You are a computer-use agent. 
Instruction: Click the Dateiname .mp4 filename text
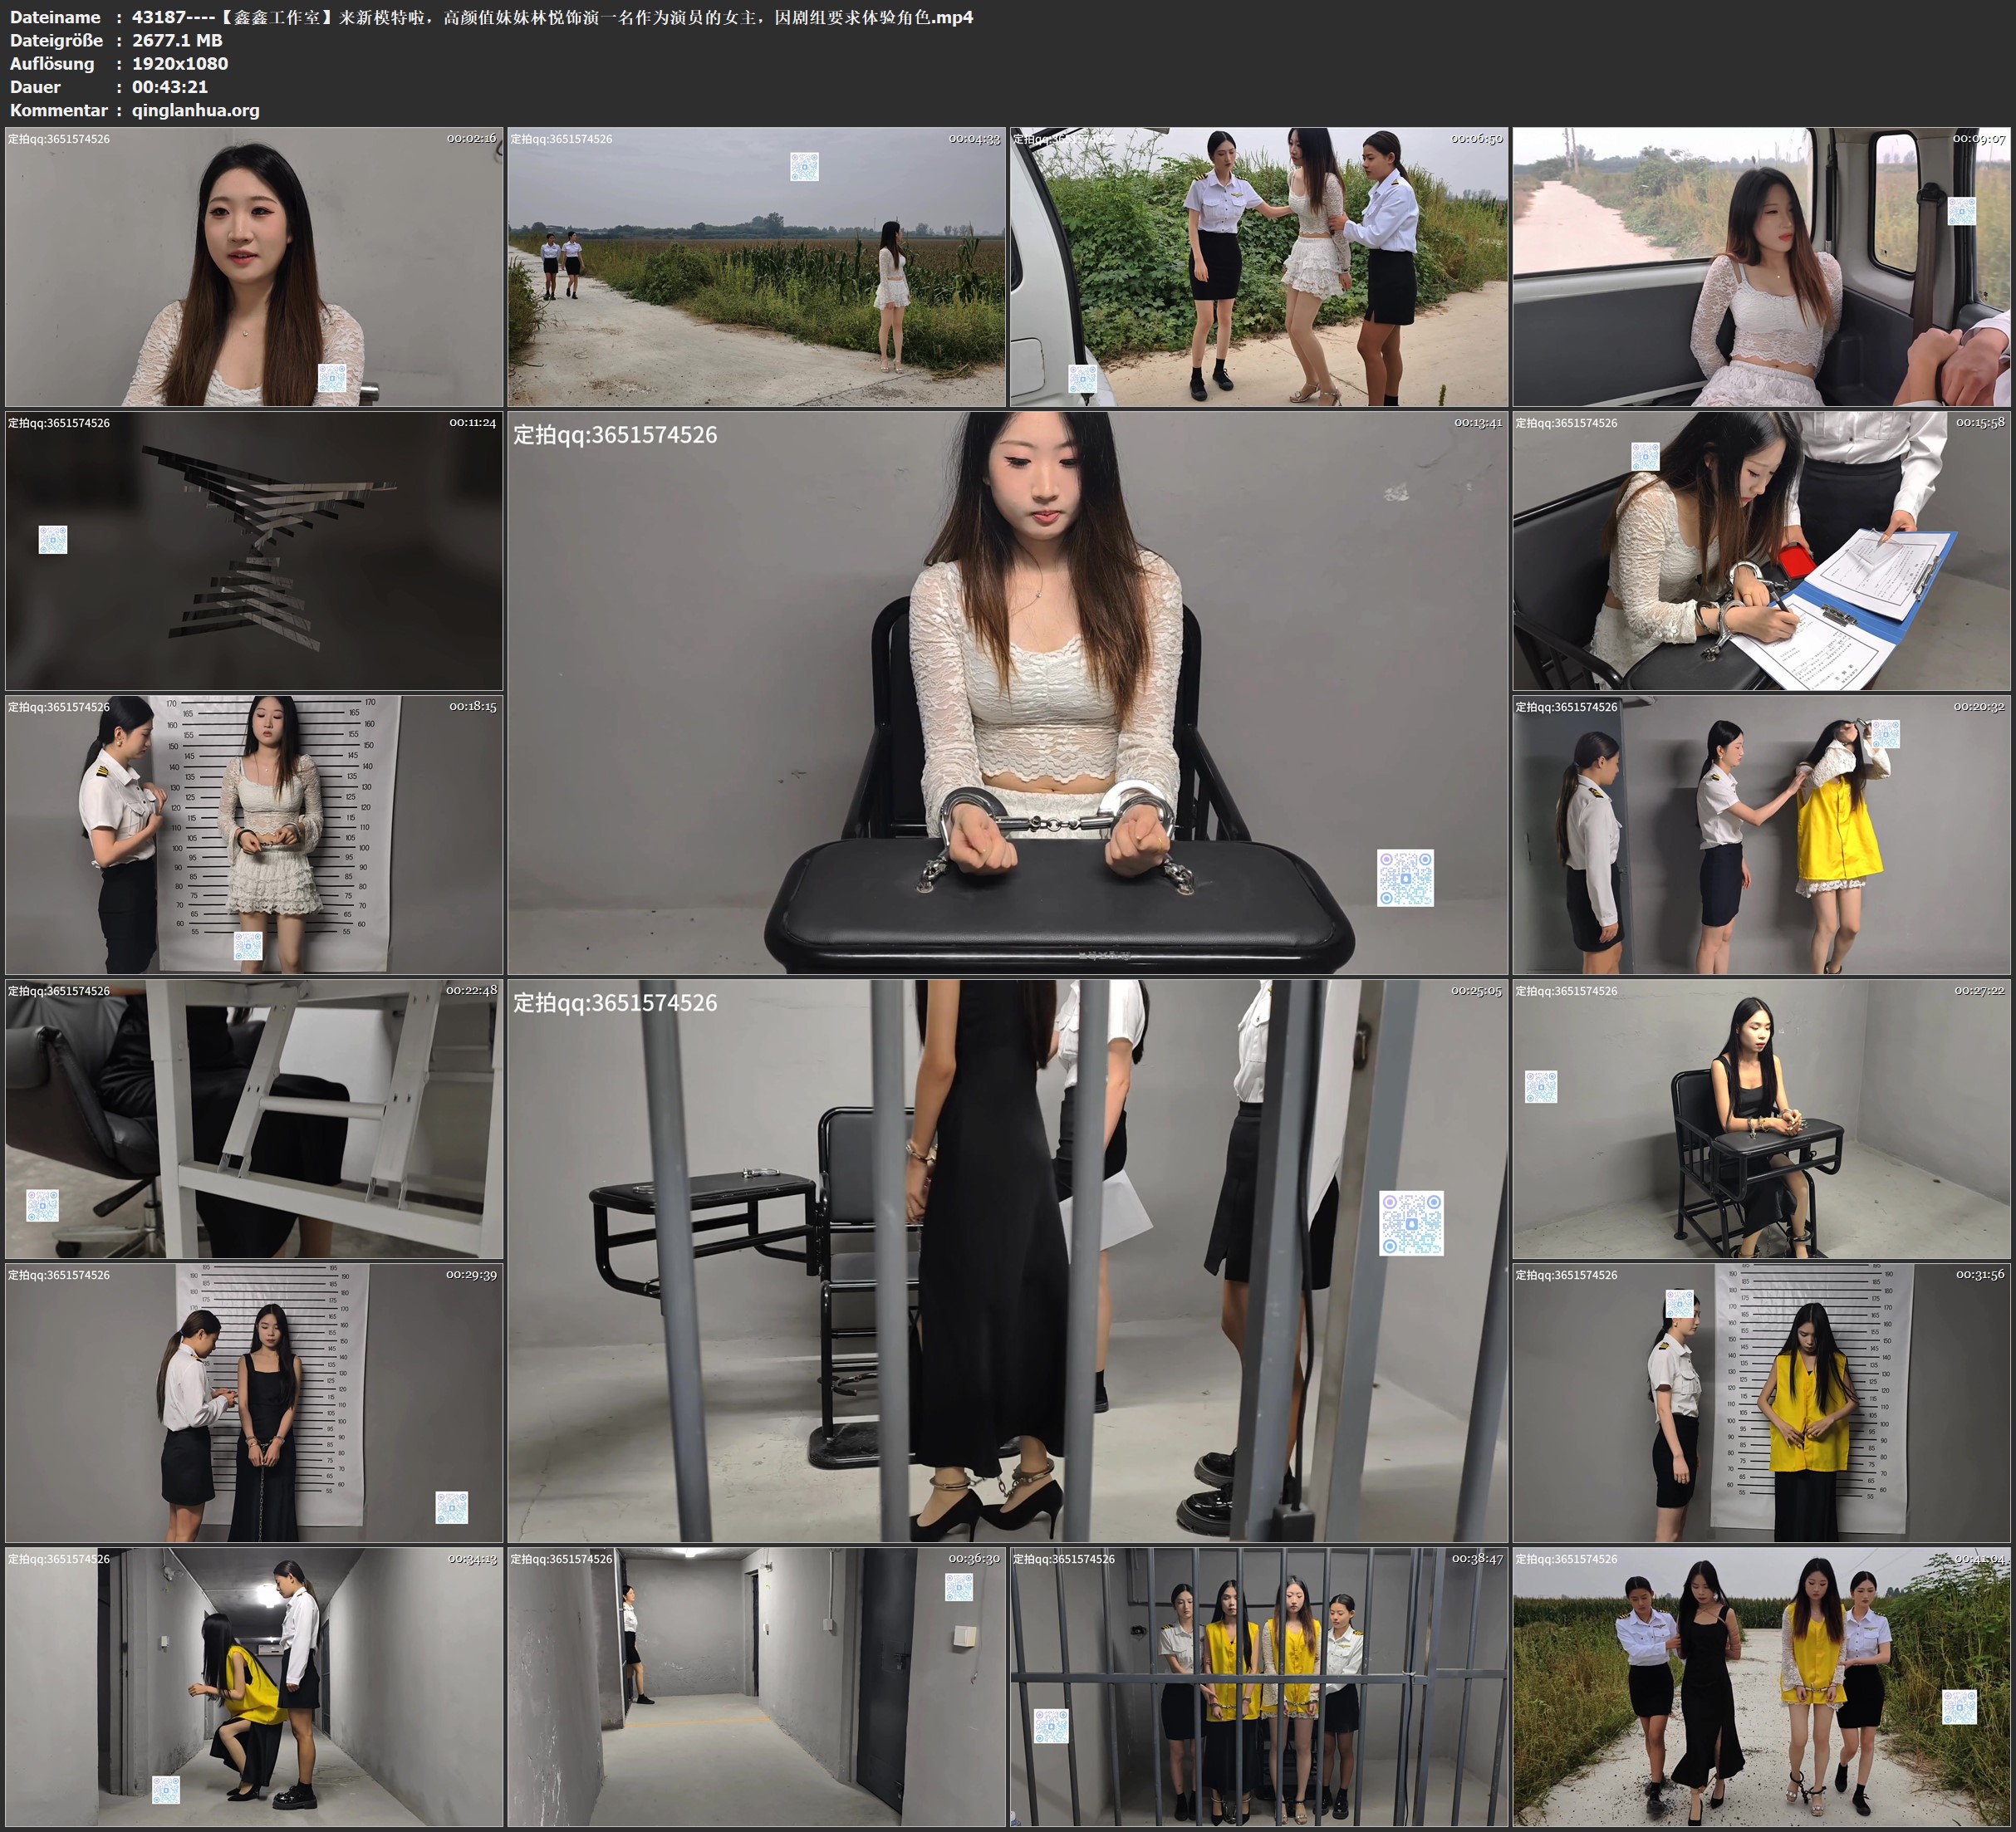point(552,17)
